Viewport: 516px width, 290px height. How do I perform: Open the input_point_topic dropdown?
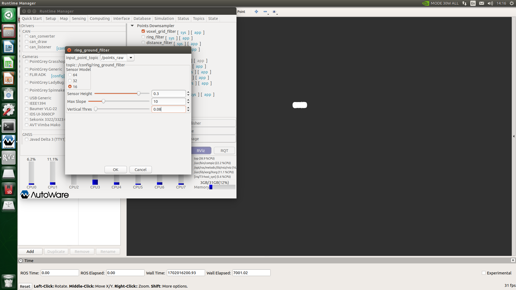coord(131,58)
